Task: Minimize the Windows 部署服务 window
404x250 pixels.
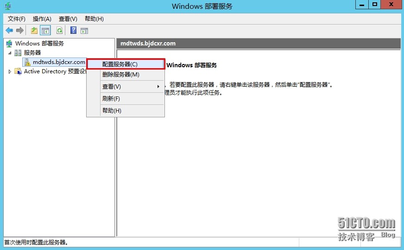Action: [x=362, y=5]
